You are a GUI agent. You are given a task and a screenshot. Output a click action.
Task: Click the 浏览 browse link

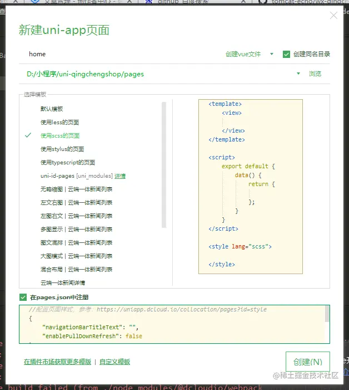tap(315, 74)
